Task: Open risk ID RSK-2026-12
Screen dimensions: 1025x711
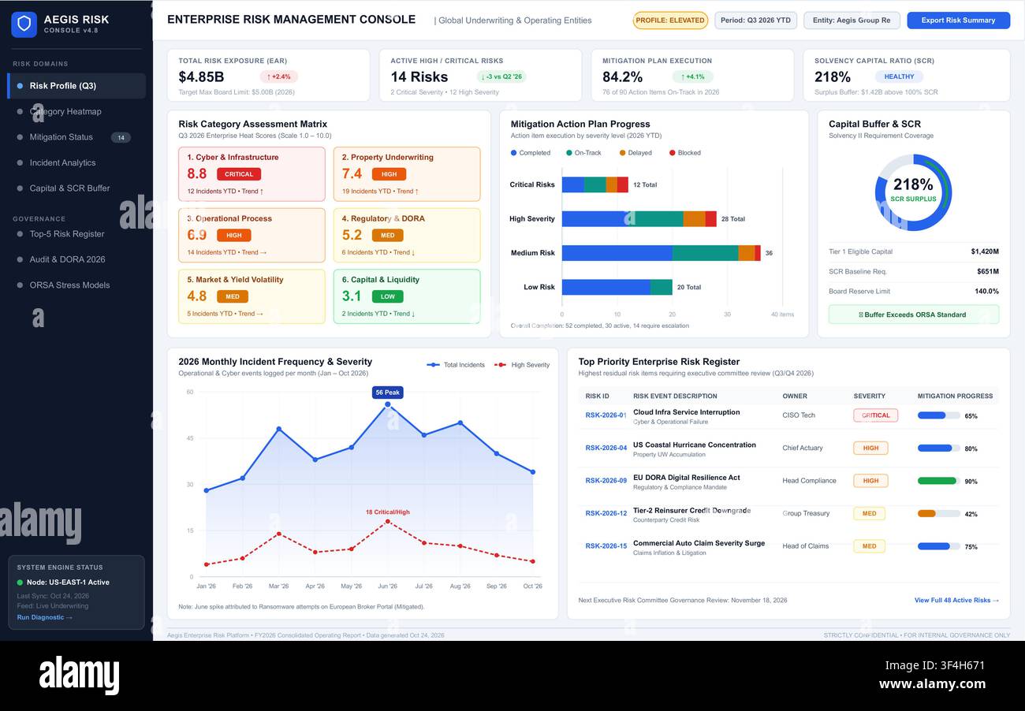Action: point(606,514)
